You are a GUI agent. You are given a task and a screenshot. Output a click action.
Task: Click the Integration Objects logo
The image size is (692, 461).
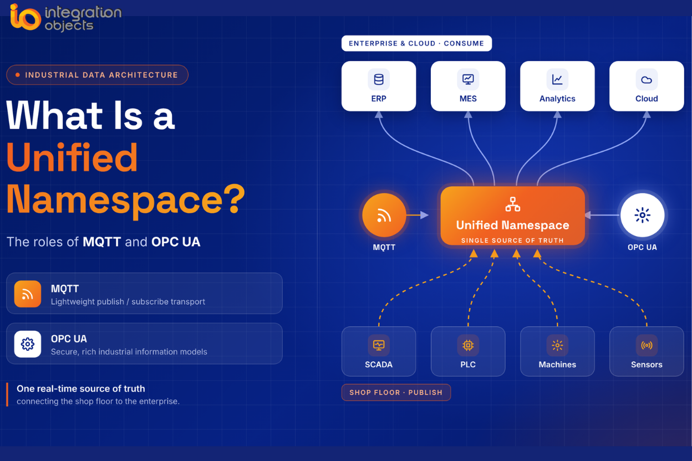(65, 18)
